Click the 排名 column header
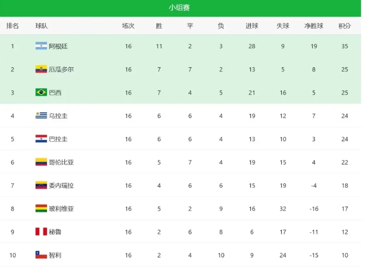This screenshot has width=371, height=267. pyautogui.click(x=12, y=26)
